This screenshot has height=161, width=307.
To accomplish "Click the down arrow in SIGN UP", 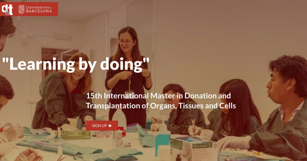I will point(110,126).
